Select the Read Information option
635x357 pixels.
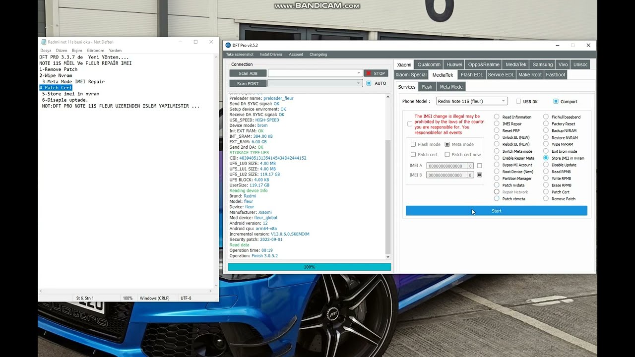tap(497, 117)
